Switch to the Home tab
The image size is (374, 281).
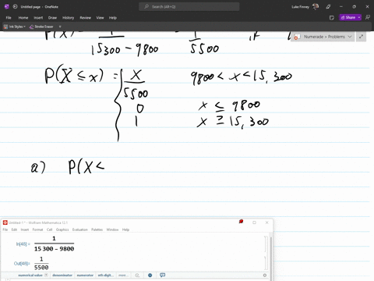[23, 18]
